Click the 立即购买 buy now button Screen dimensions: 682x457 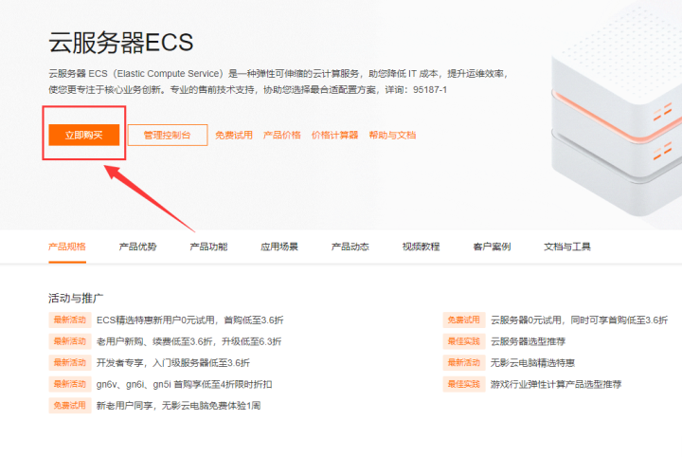84,135
